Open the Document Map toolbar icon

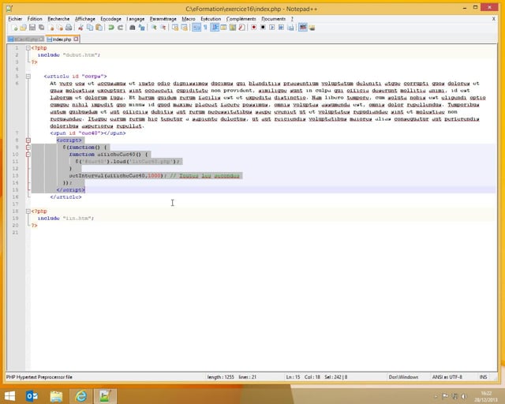(x=233, y=28)
